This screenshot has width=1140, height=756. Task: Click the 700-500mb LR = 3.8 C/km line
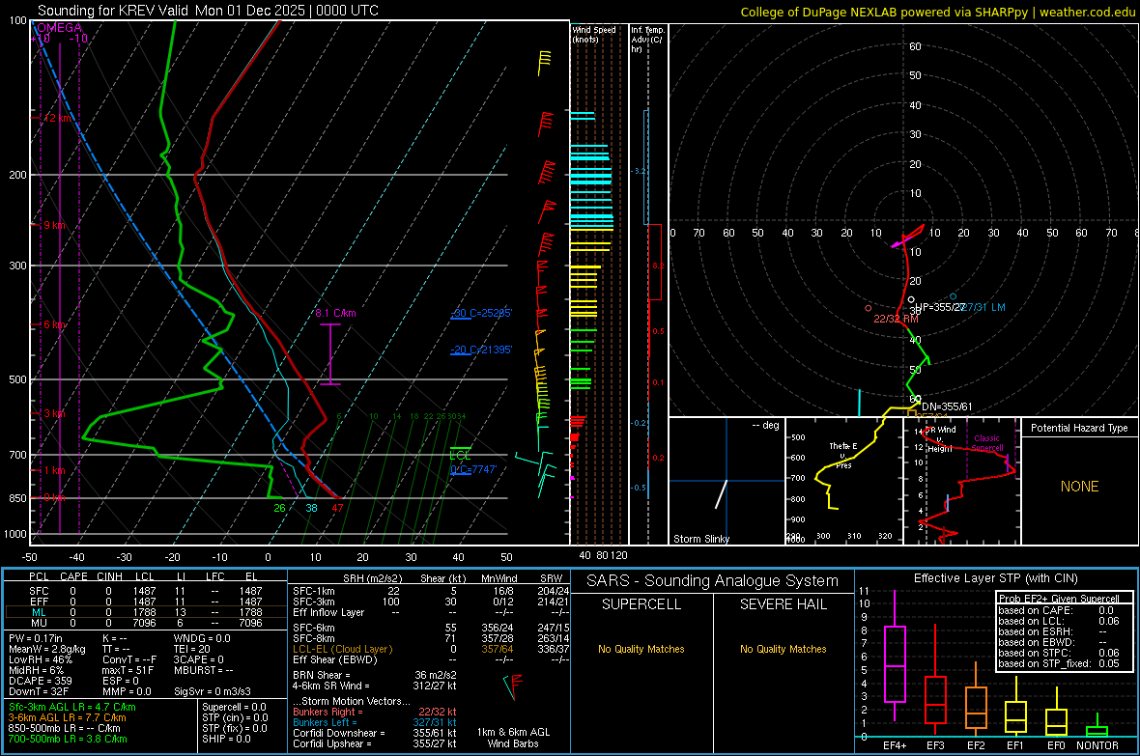point(68,739)
